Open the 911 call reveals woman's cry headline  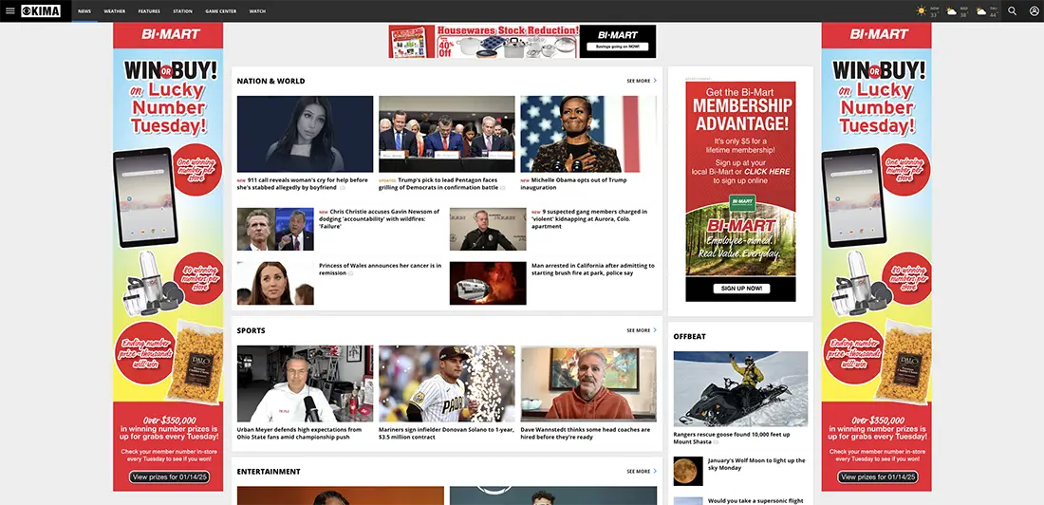(303, 184)
